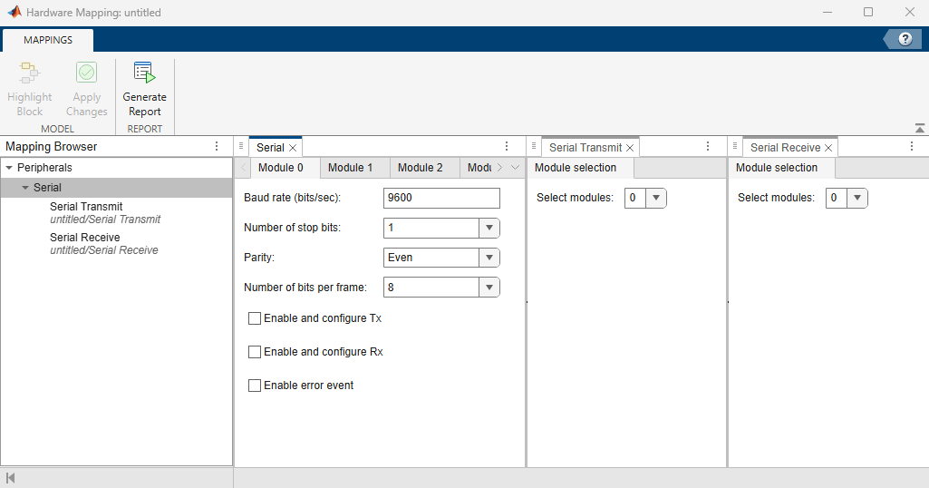The height and width of the screenshot is (488, 929).
Task: Open Mapping Browser panel options menu
Action: [x=217, y=146]
